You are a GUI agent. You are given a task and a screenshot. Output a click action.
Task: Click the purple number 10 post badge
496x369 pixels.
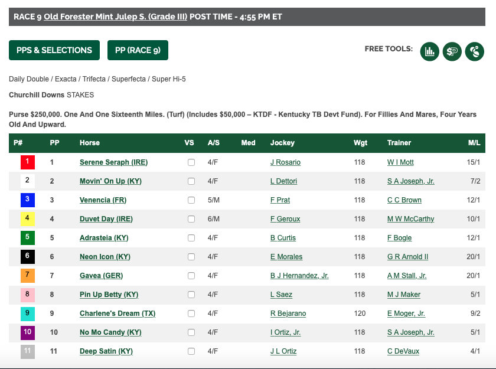[x=28, y=332]
